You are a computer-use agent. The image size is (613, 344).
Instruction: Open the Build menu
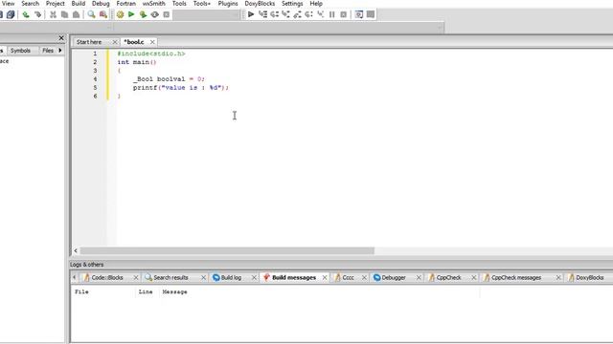coord(79,3)
